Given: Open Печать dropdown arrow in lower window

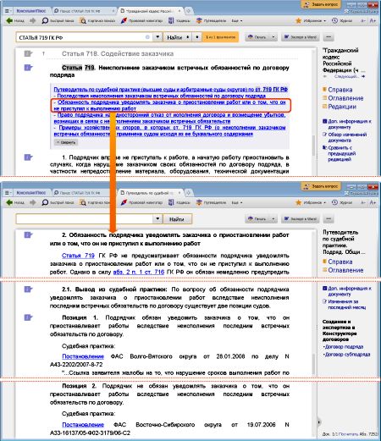Looking at the screenshot, I should click(x=273, y=218).
